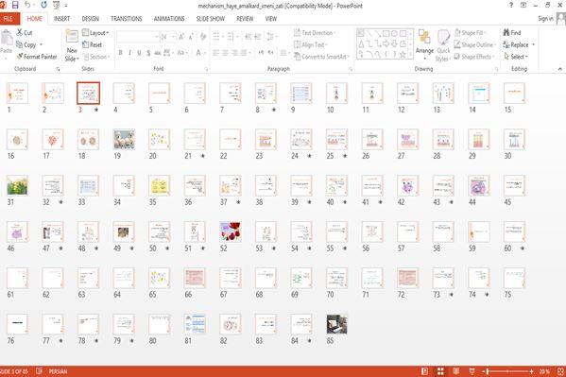Open the Layout dropdown
The width and height of the screenshot is (566, 377).
[x=95, y=33]
